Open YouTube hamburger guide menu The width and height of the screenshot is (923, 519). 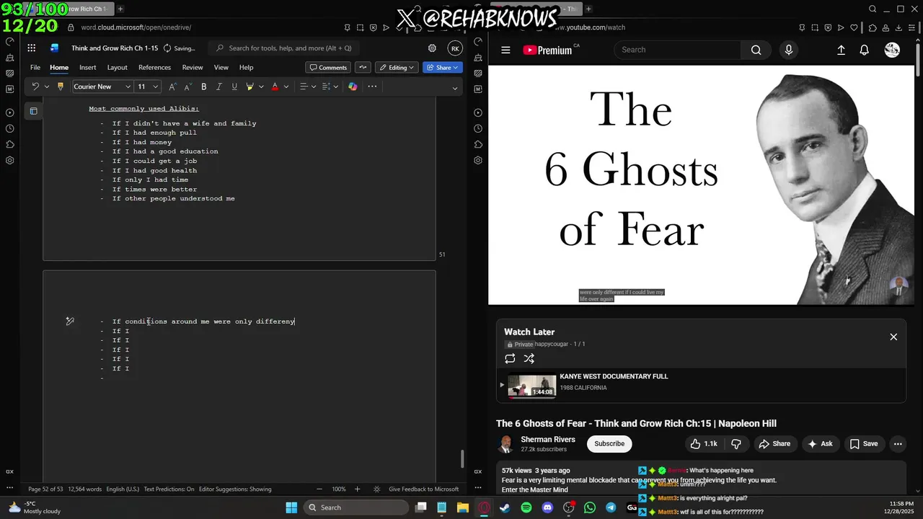[x=505, y=50]
